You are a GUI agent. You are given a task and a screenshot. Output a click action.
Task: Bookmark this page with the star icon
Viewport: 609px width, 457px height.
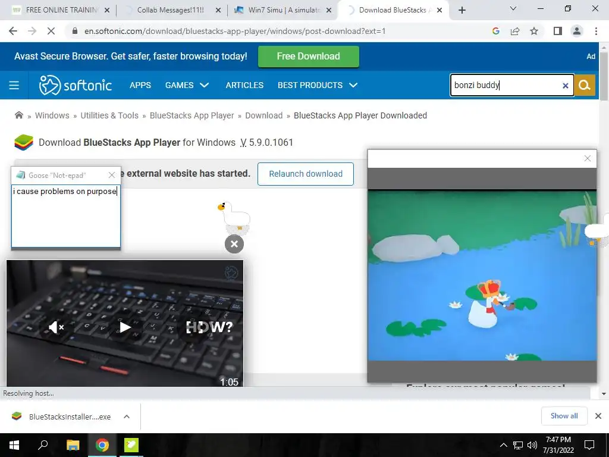[534, 31]
